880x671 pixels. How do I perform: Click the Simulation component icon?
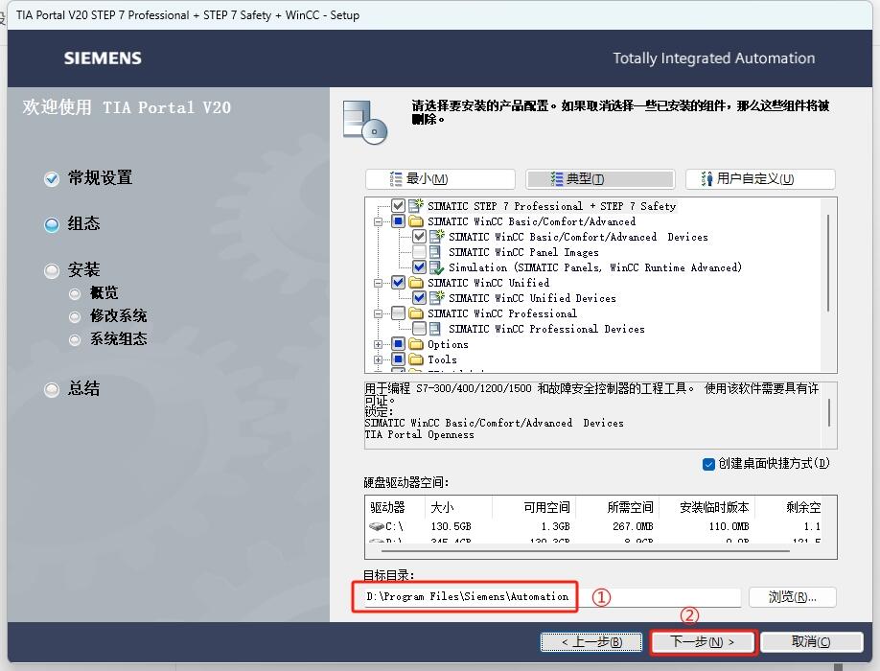click(x=436, y=267)
